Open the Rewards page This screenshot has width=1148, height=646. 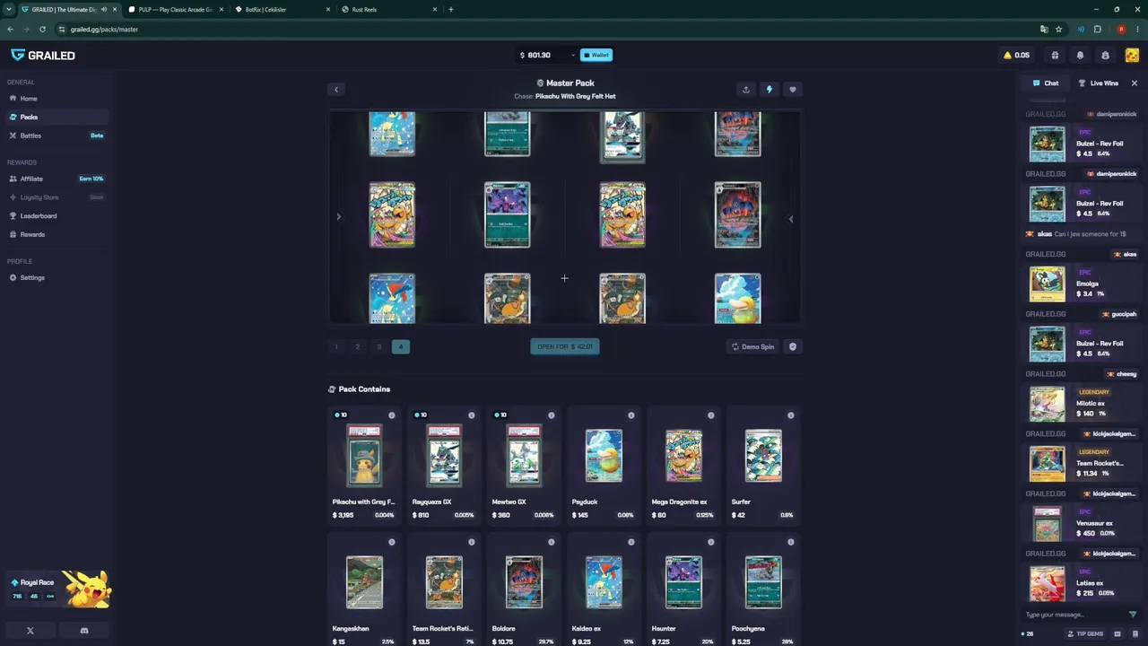point(56,234)
